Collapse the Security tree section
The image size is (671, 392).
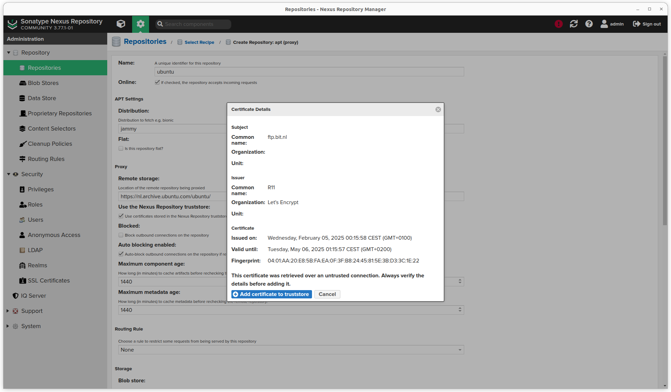(9, 174)
